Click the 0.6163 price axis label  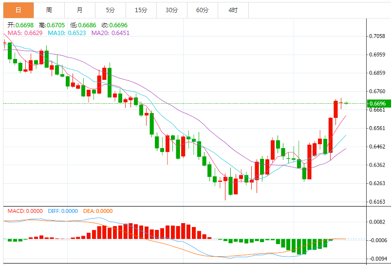point(377,202)
